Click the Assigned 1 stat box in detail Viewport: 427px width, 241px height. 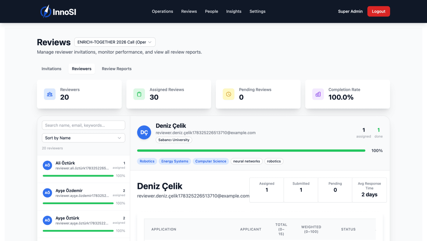(x=267, y=190)
